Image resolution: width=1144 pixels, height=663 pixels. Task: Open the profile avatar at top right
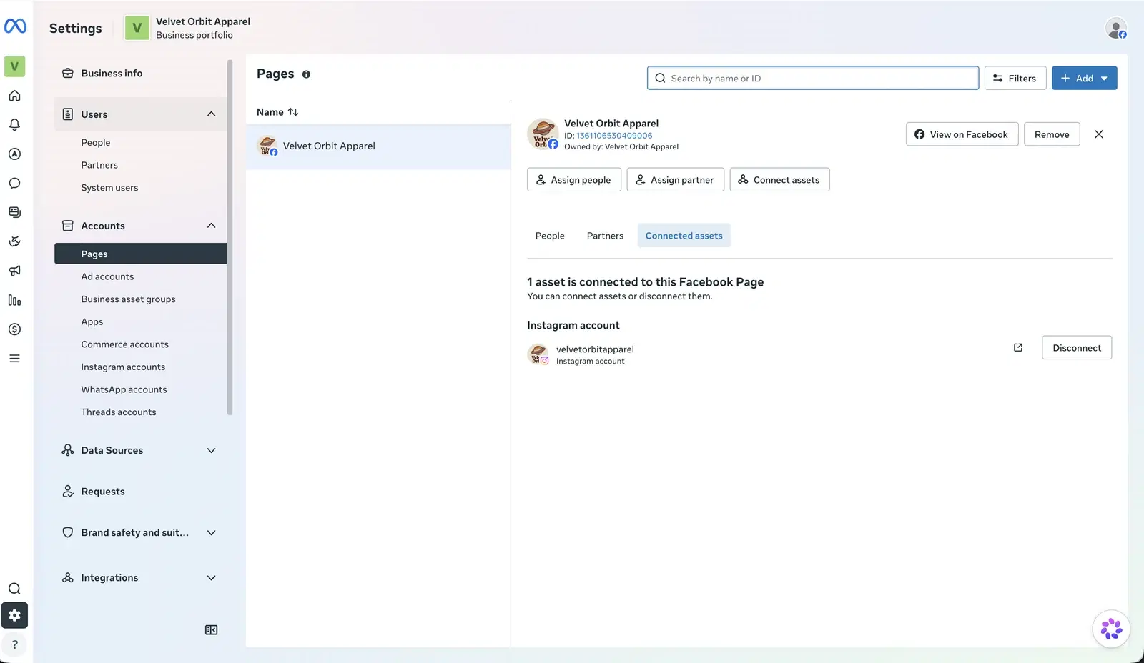coord(1115,29)
